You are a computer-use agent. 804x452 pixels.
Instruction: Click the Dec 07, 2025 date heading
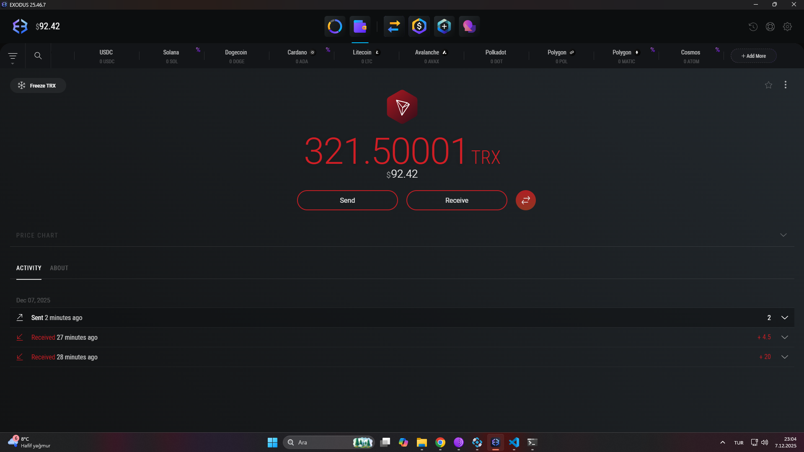(33, 300)
